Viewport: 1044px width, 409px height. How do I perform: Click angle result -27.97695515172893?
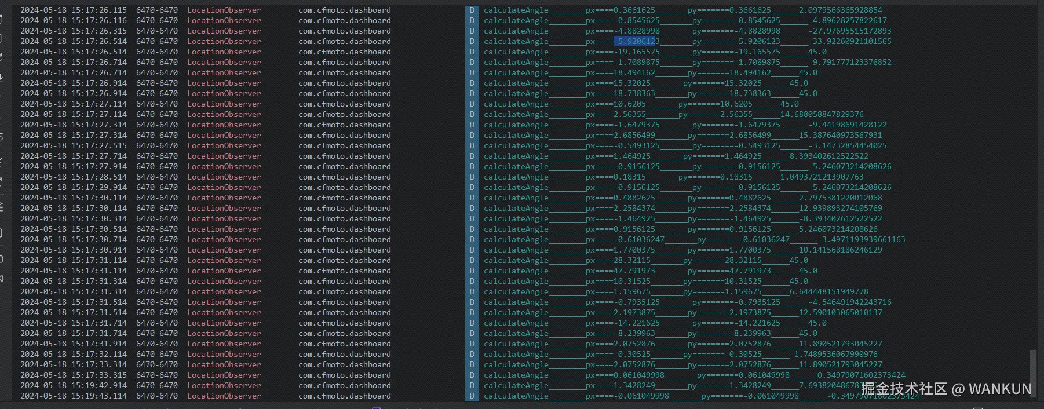(850, 31)
